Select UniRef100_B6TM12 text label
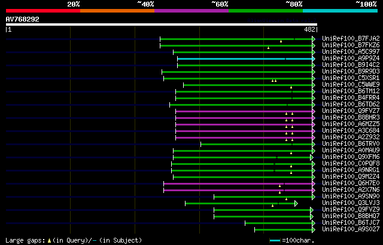The image size is (383, 245). point(351,91)
